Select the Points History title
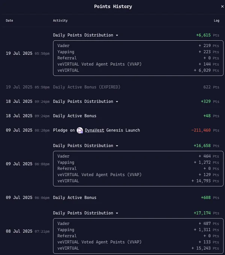Screen dimensions: 225x255 (113, 6)
